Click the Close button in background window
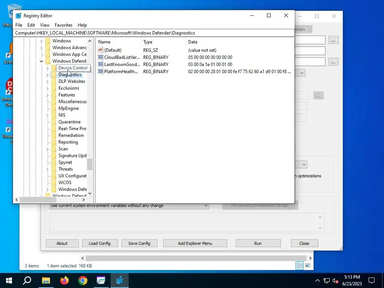Image resolution: width=384 pixels, height=288 pixels. click(x=304, y=243)
